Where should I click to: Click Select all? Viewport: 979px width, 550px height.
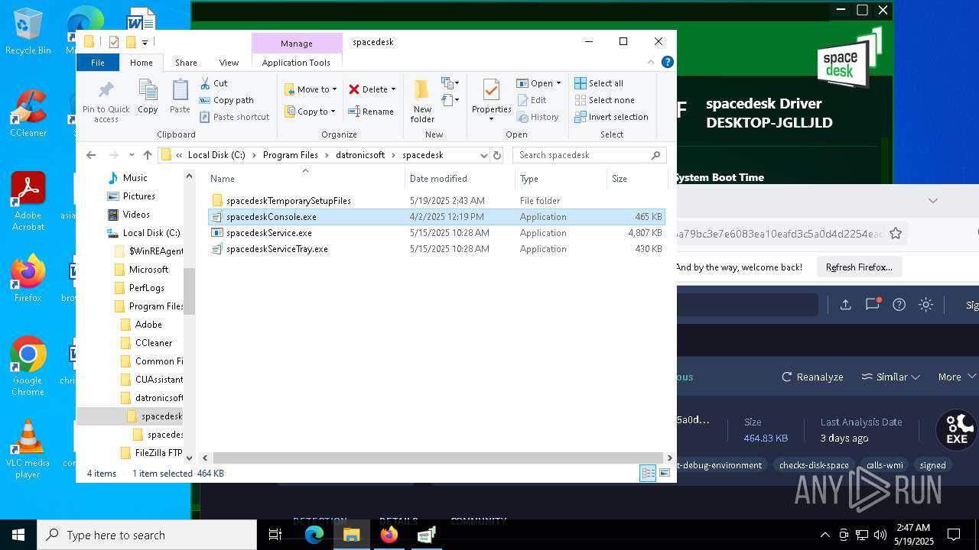599,83
